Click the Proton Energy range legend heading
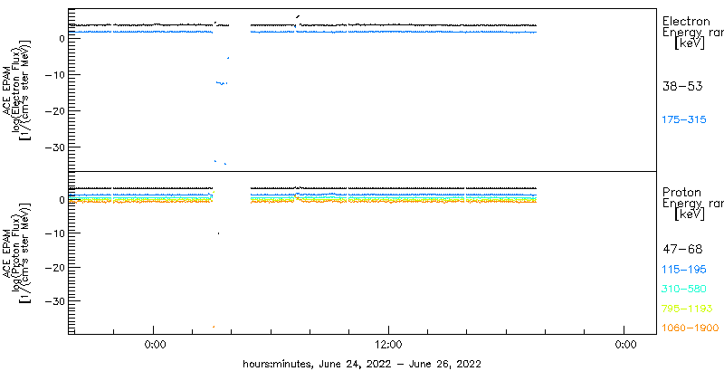The height and width of the screenshot is (371, 724). pyautogui.click(x=692, y=204)
